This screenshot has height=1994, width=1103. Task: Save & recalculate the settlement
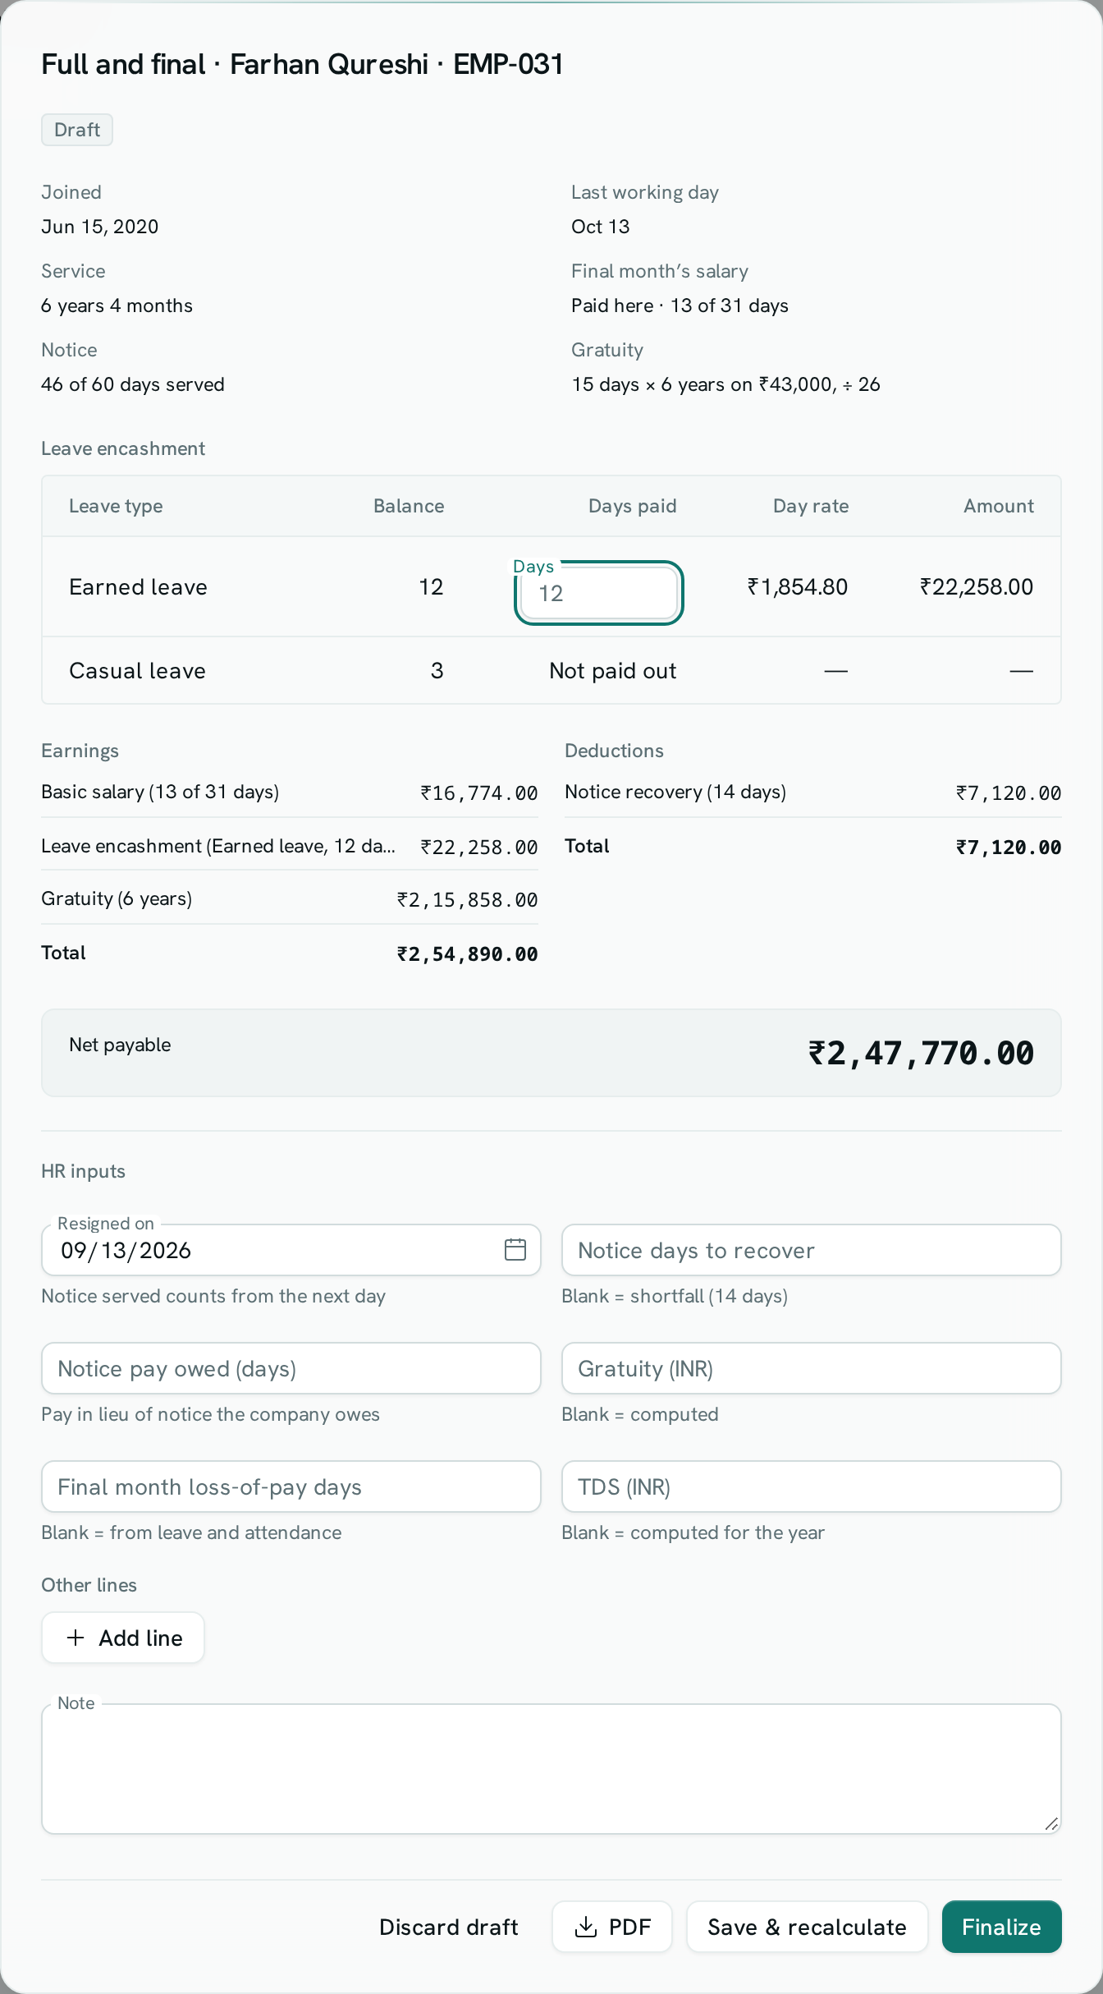pyautogui.click(x=807, y=1927)
